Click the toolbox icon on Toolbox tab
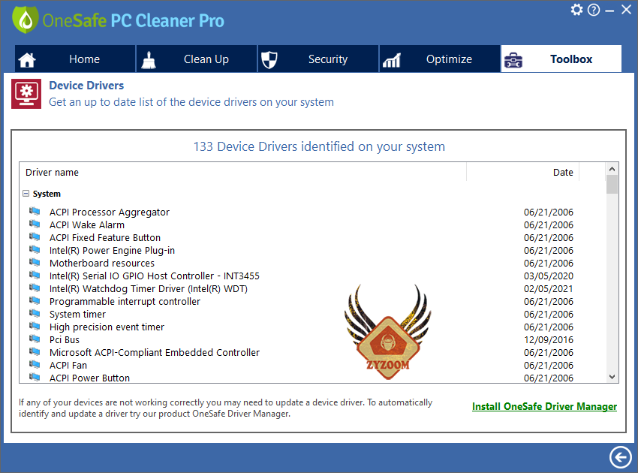This screenshot has height=473, width=638. 513,61
